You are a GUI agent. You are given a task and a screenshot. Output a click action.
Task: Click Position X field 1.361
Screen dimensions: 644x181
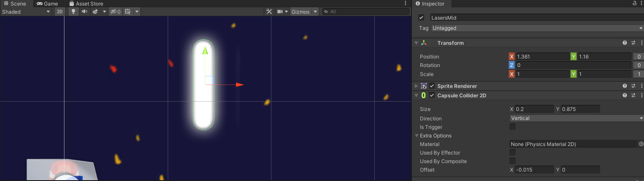(542, 56)
